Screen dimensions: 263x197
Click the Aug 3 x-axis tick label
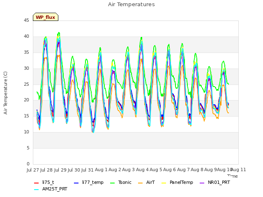point(129,170)
